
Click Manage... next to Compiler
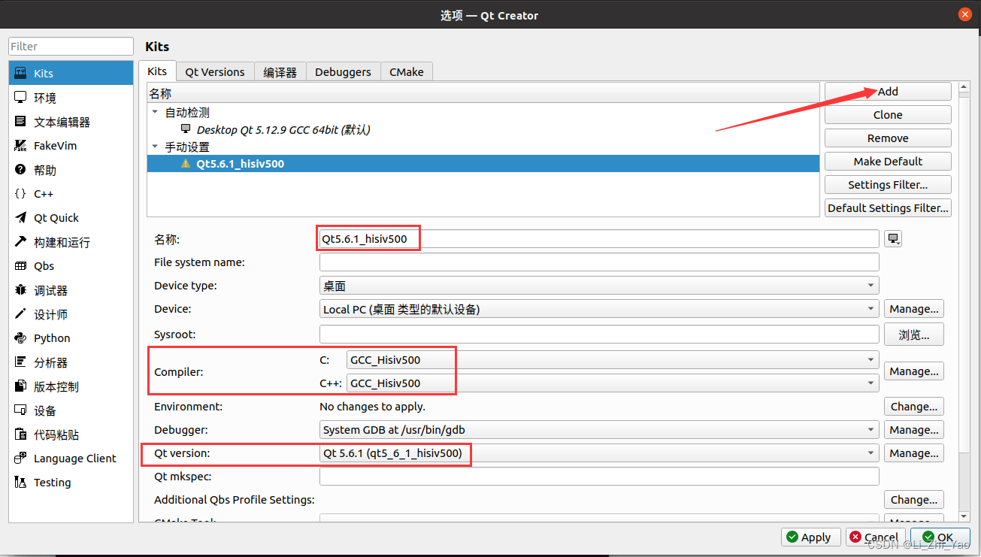point(914,371)
